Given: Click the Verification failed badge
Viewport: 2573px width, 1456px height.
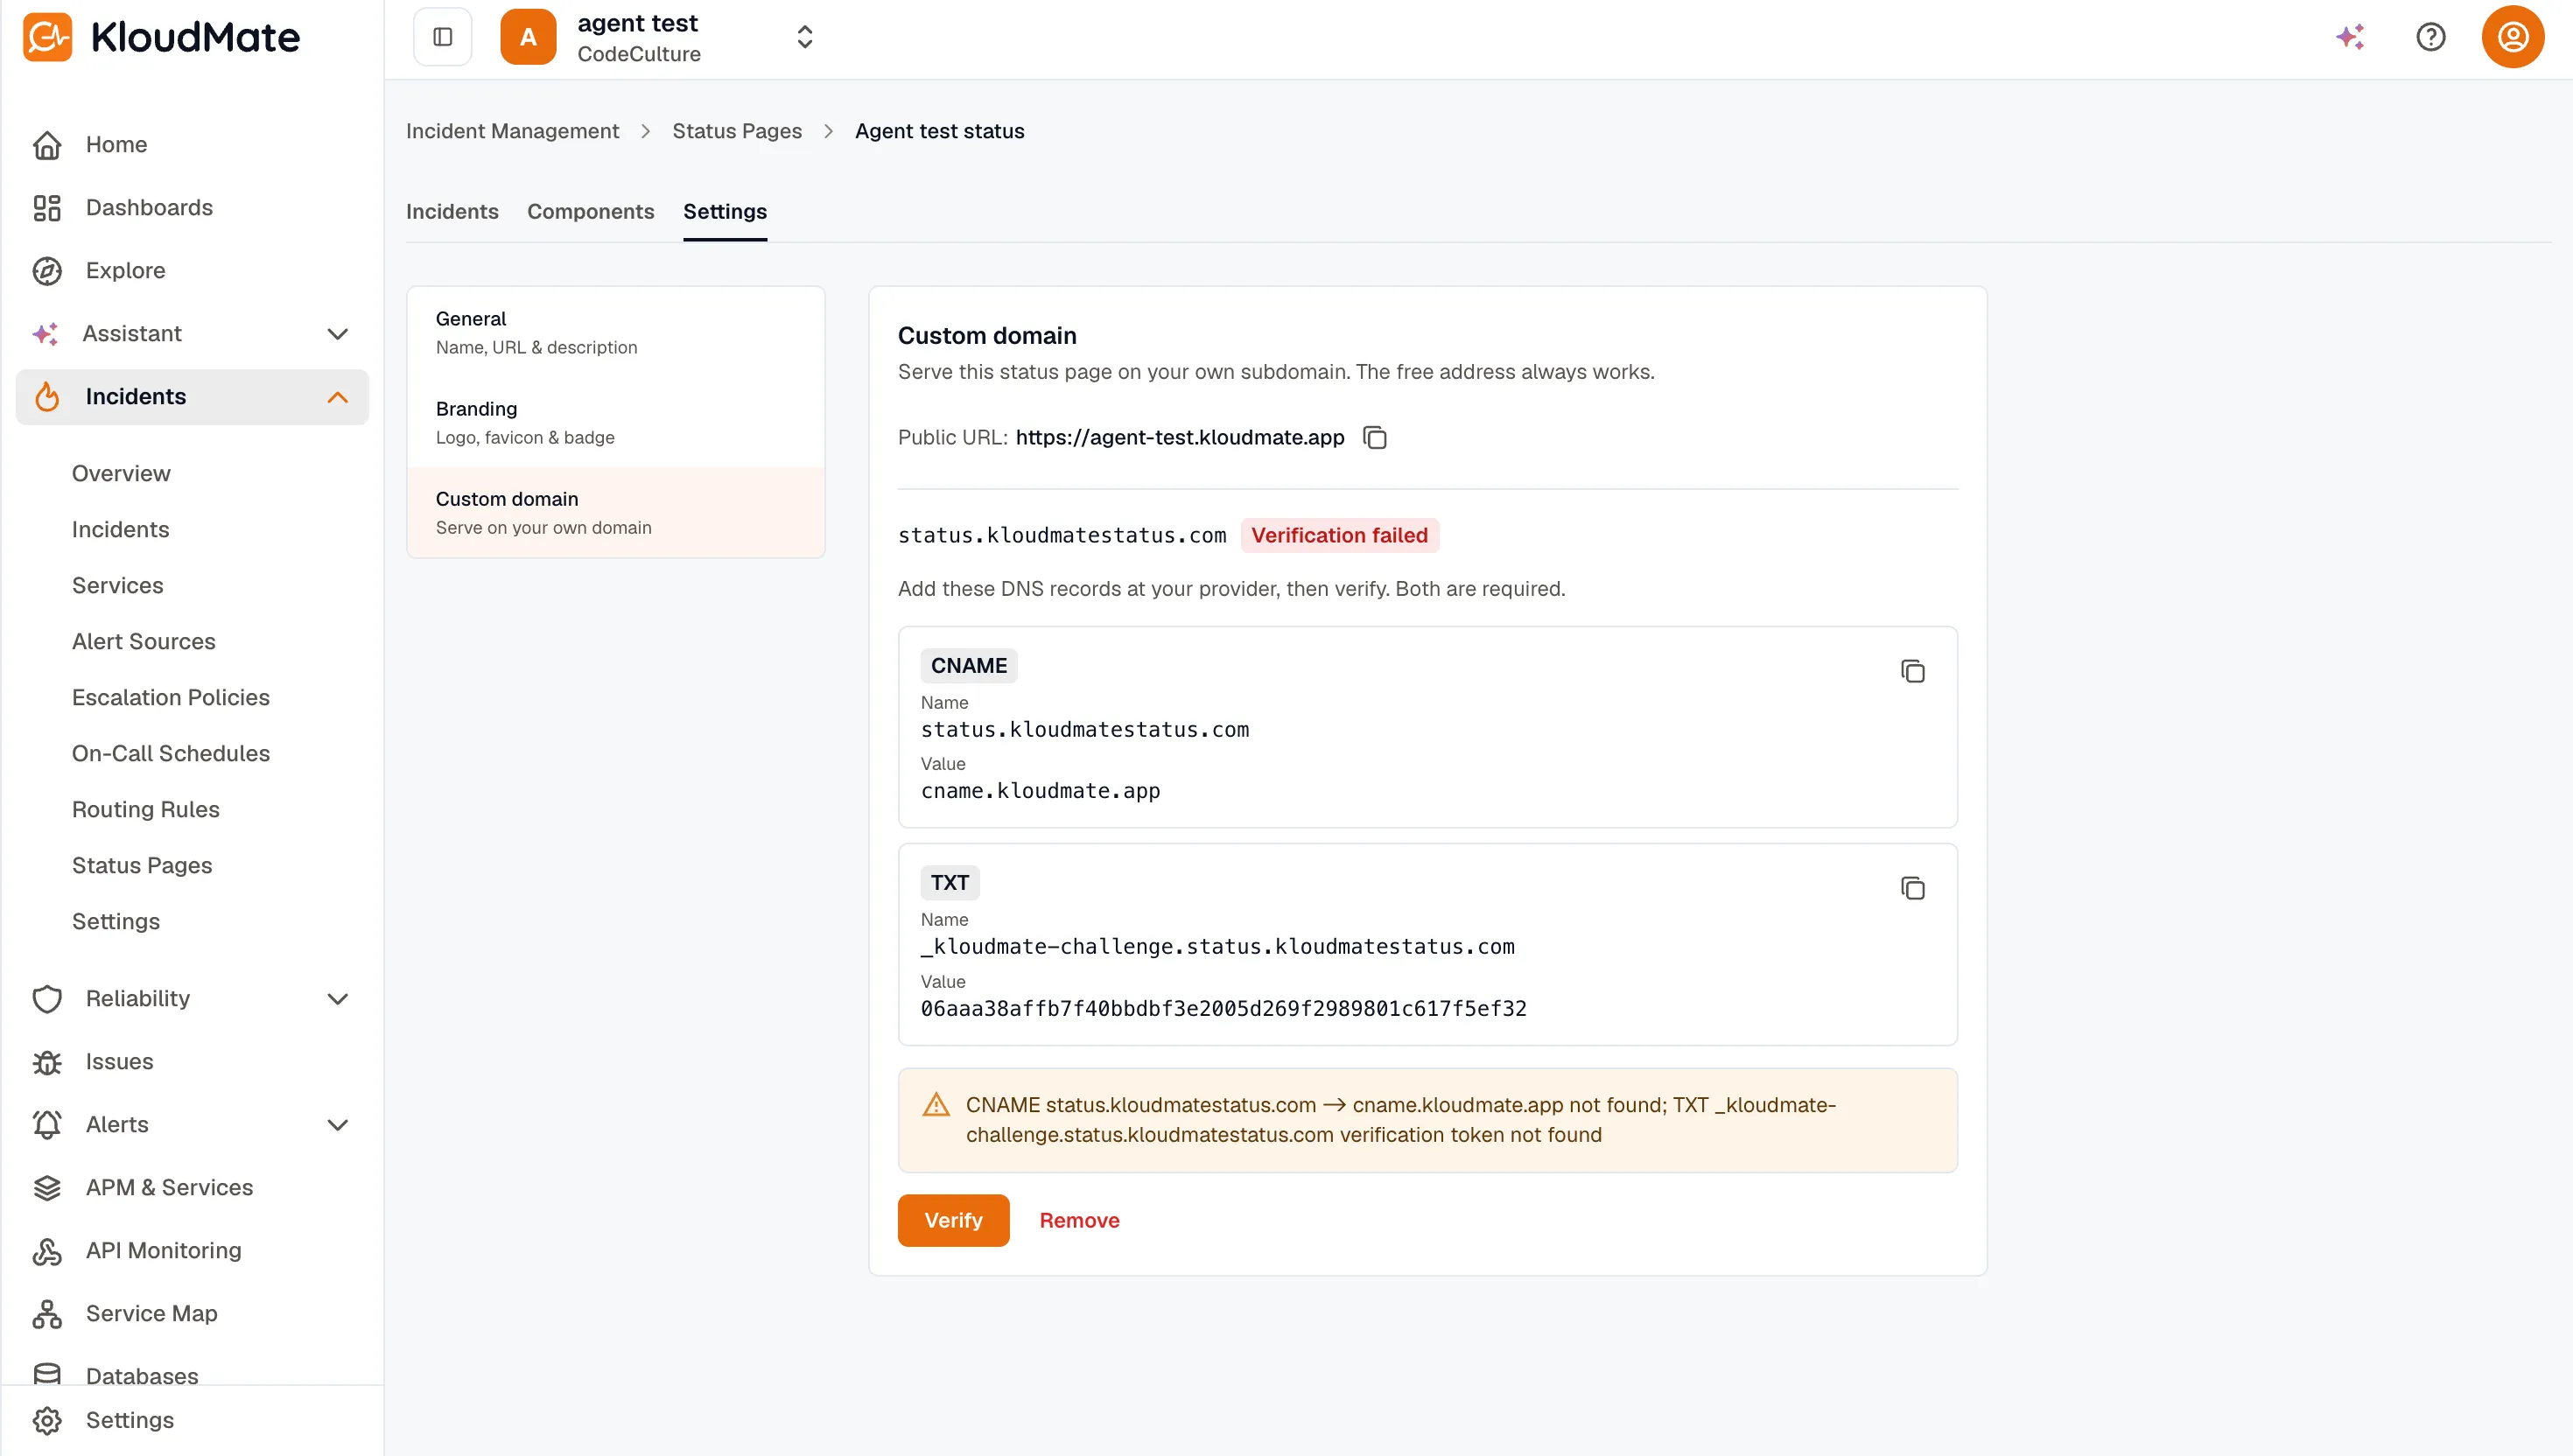Looking at the screenshot, I should (x=1339, y=536).
